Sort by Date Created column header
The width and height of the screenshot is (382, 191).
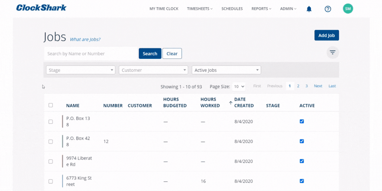244,102
